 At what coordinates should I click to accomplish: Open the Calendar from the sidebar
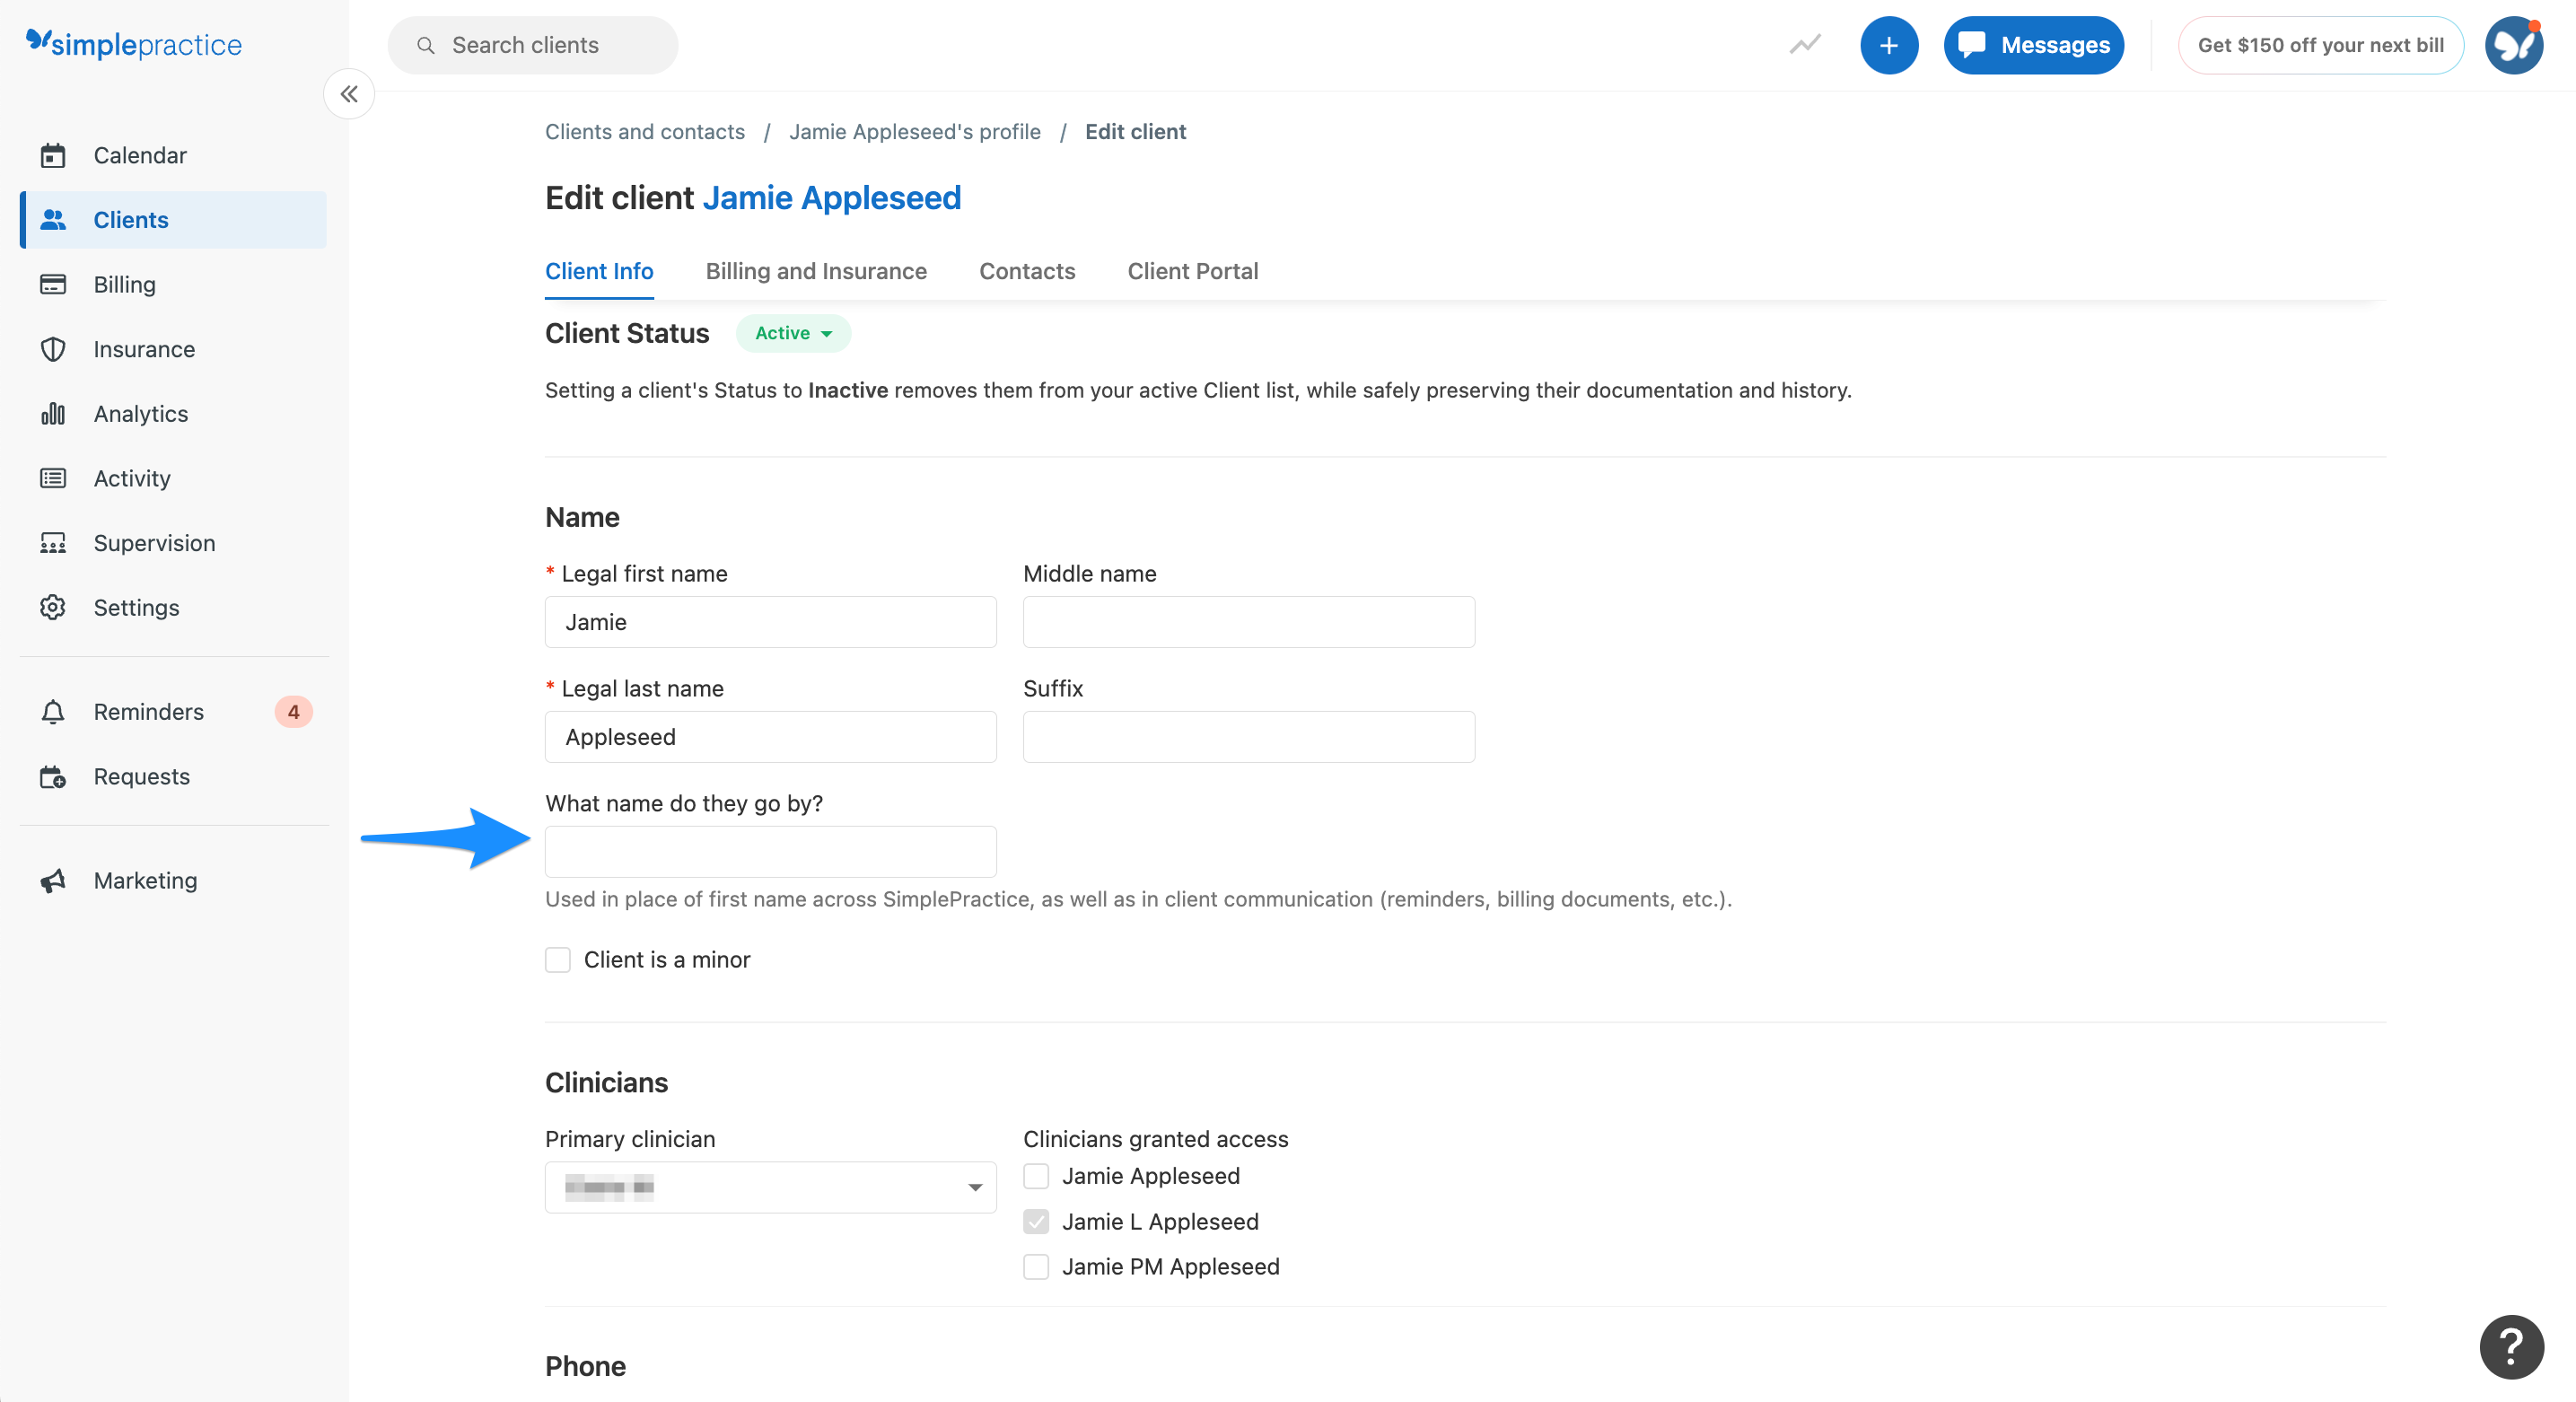point(139,155)
